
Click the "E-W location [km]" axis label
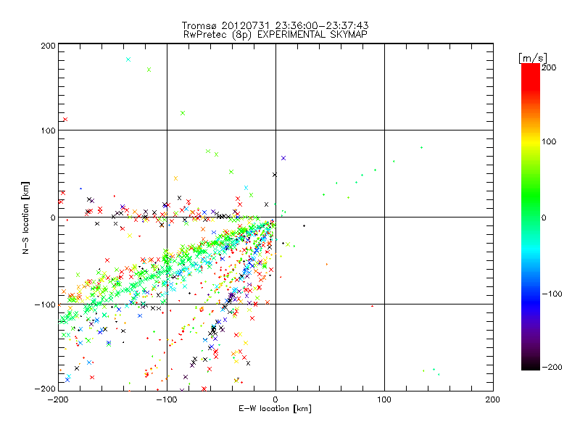pyautogui.click(x=275, y=408)
